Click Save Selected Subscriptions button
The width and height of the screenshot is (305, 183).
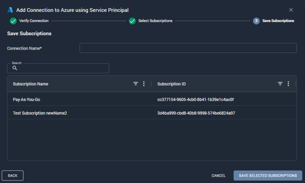268,176
